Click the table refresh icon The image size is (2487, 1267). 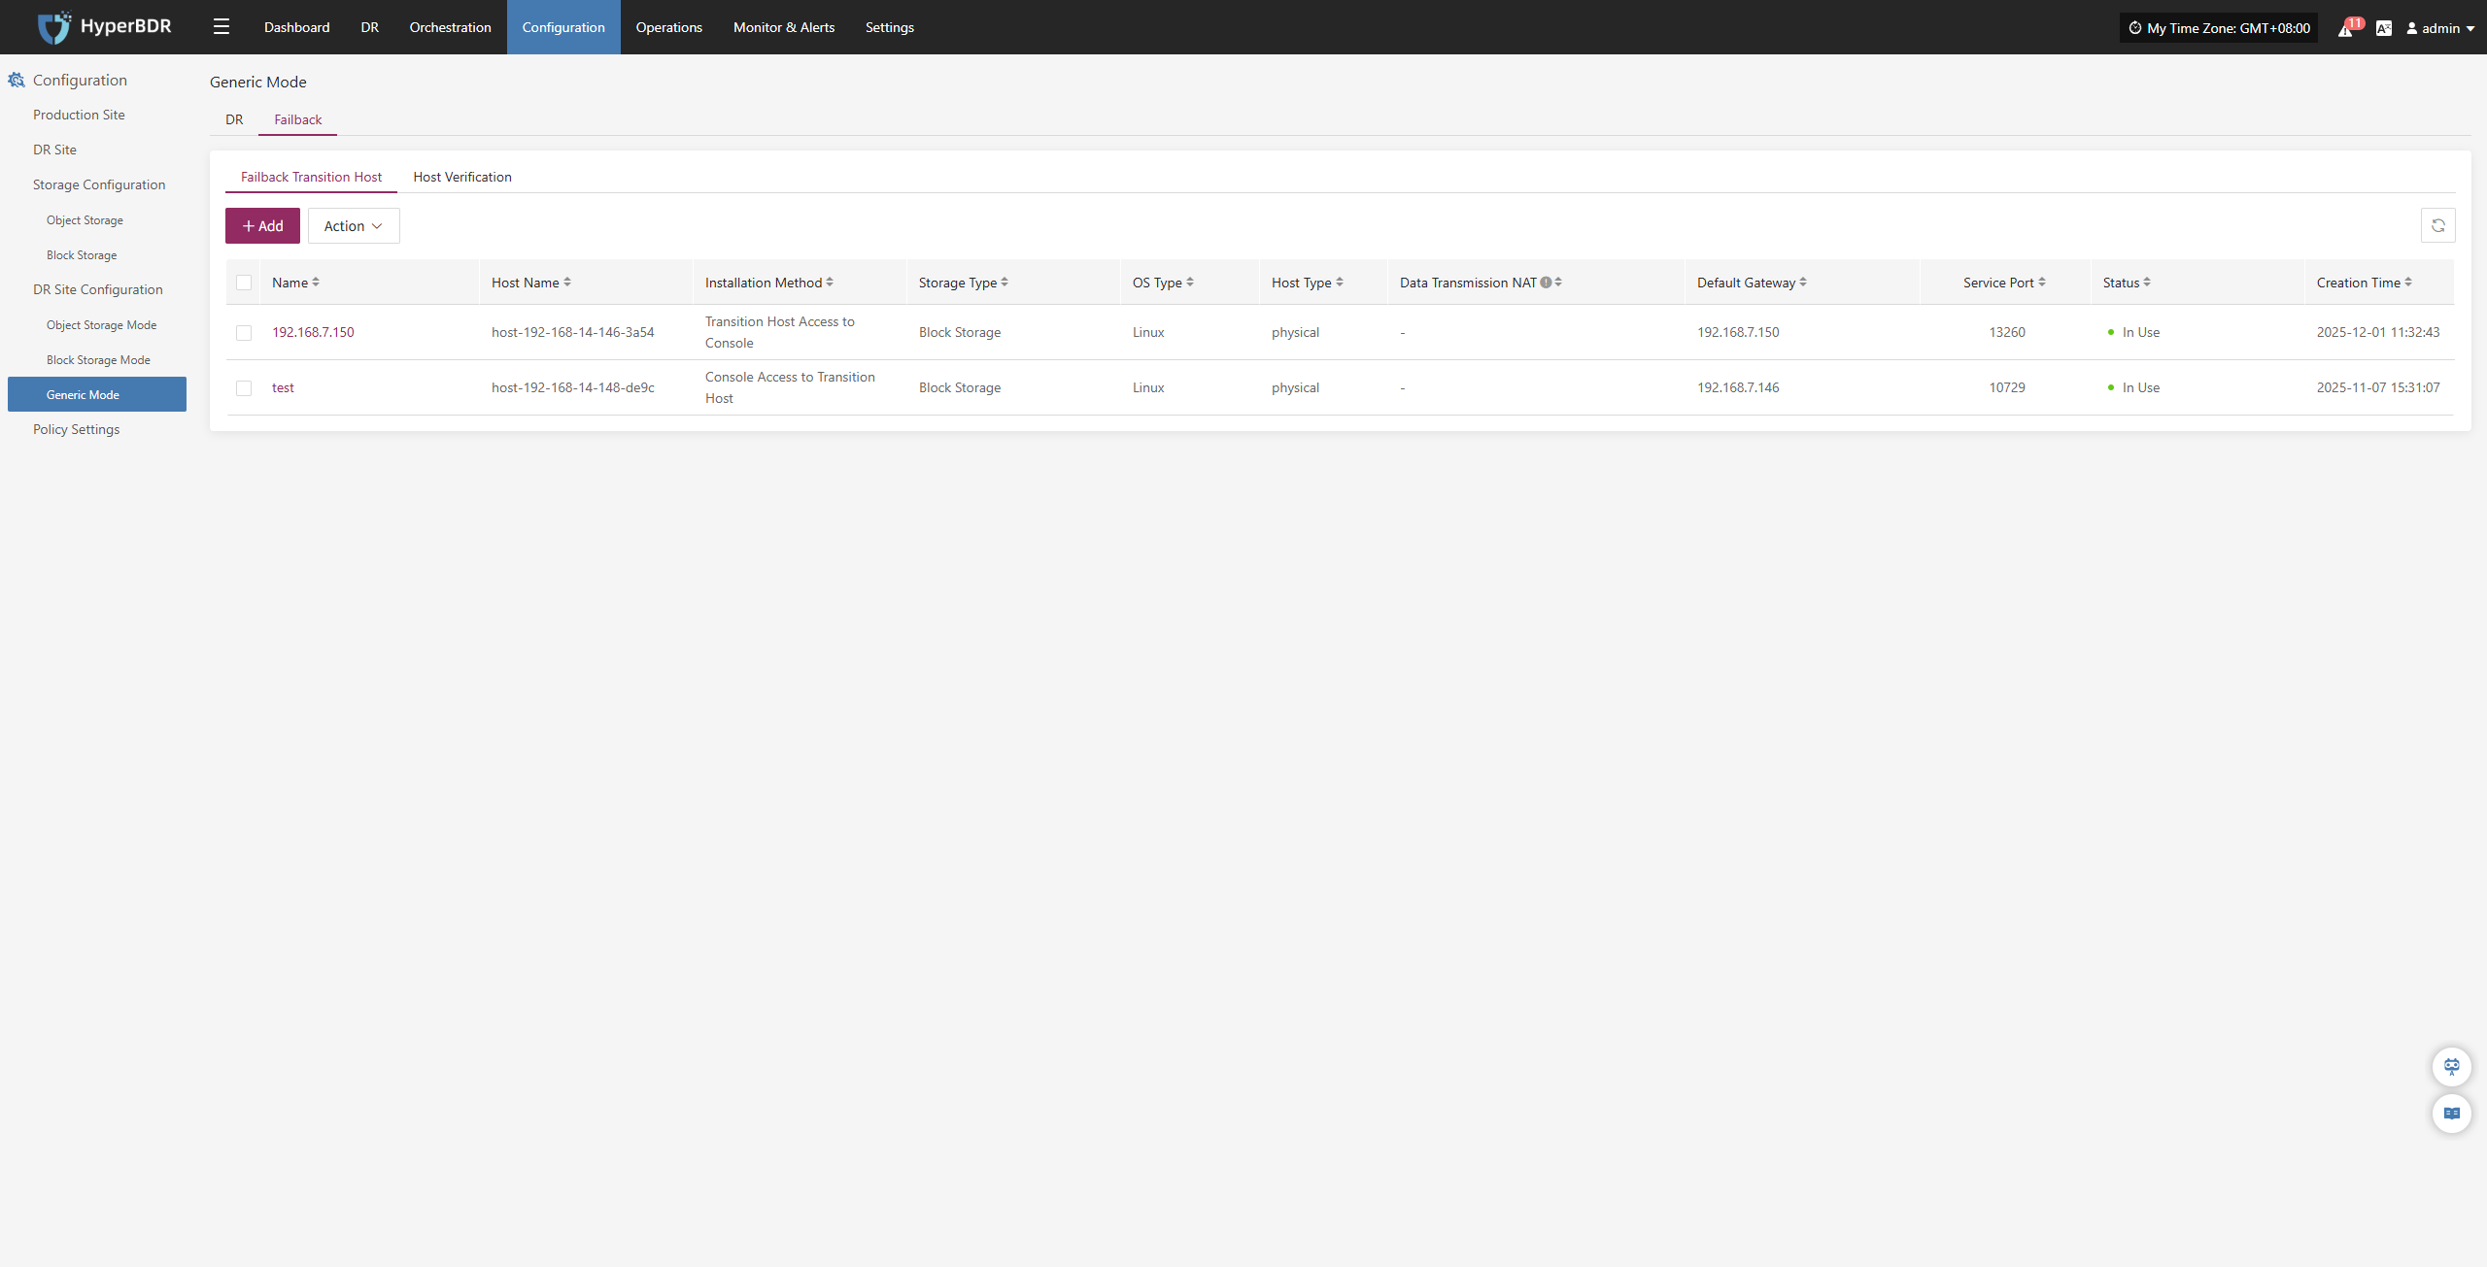[x=2437, y=226]
